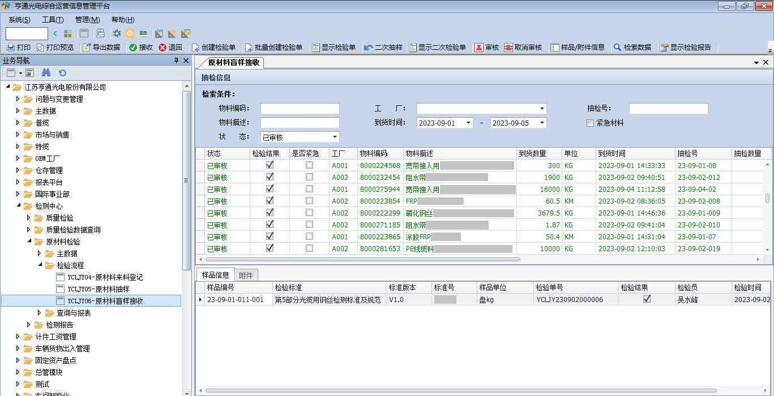Click the green 接收 accept icon
Image resolution: width=774 pixels, height=396 pixels.
tap(133, 48)
